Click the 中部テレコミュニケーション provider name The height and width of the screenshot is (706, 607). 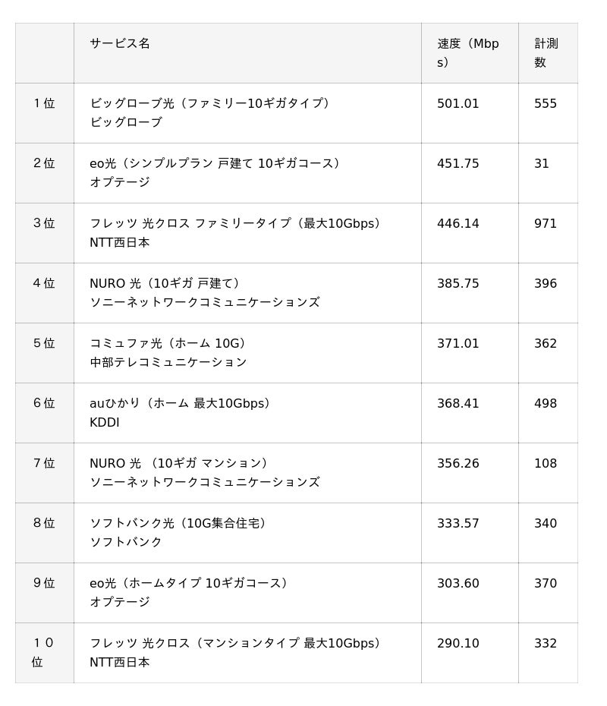coord(168,362)
